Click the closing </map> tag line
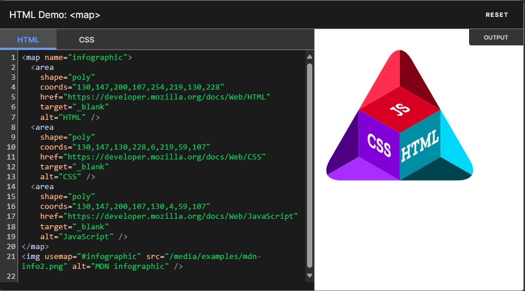The height and width of the screenshot is (291, 525). (35, 247)
